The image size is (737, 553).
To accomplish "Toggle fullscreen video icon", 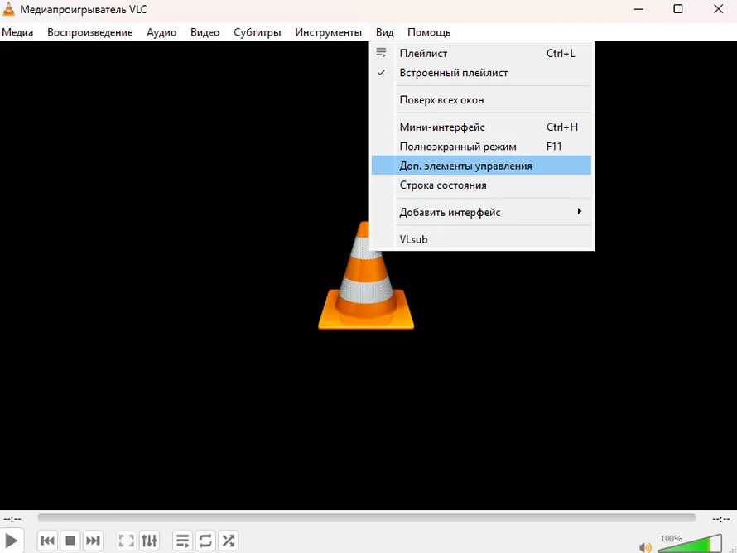I will tap(127, 541).
